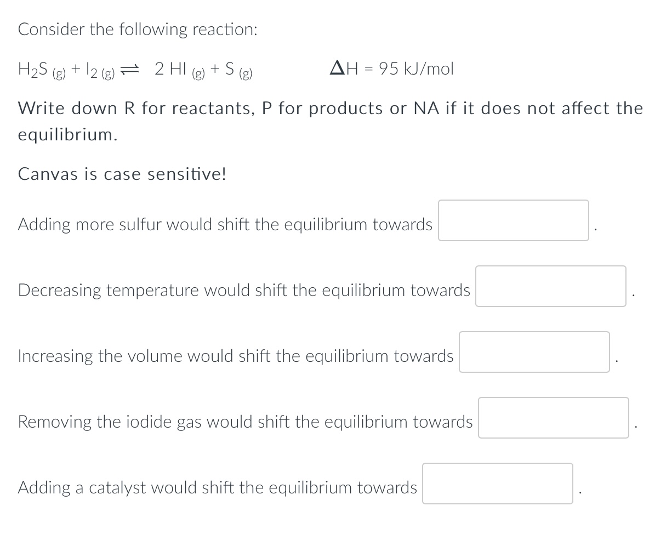This screenshot has width=672, height=557.
Task: Click the equilibrium double-arrow symbol
Action: click(x=130, y=69)
